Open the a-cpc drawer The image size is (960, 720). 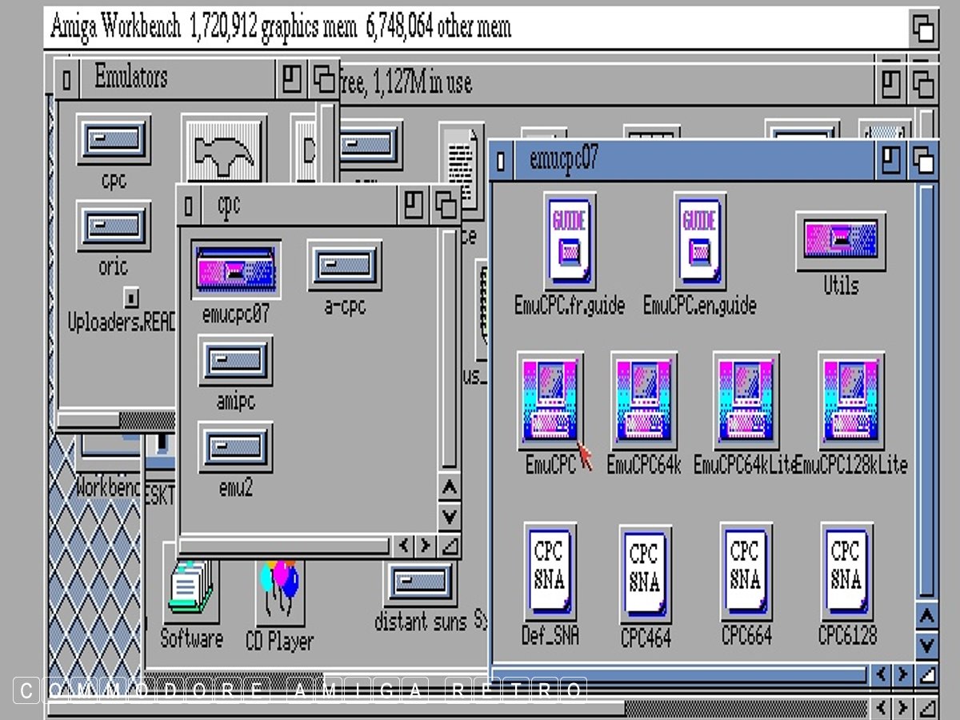345,266
